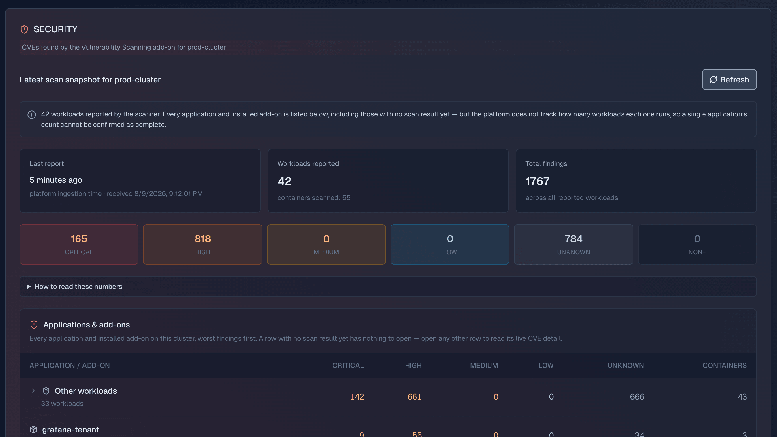777x437 pixels.
Task: Click the APPLICATION / ADD-ON column header
Action: click(x=70, y=365)
